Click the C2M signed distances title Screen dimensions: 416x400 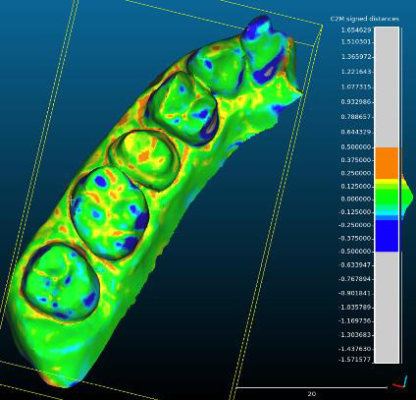click(364, 19)
